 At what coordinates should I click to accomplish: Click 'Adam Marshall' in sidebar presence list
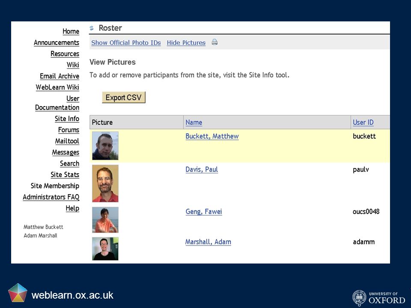pyautogui.click(x=40, y=235)
